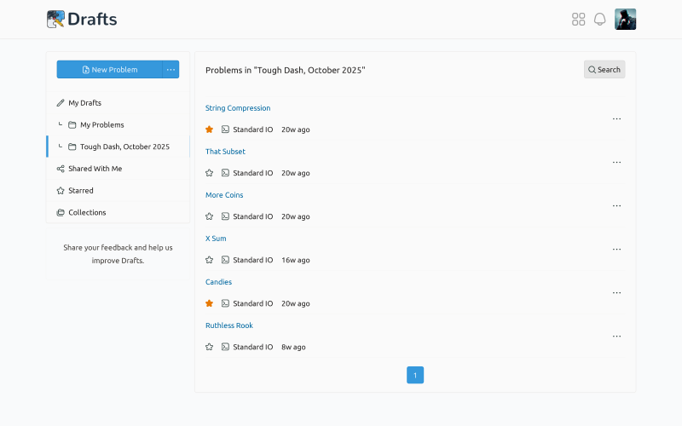Open the My Problems folder
Screen dimensions: 682x426
coord(118,124)
